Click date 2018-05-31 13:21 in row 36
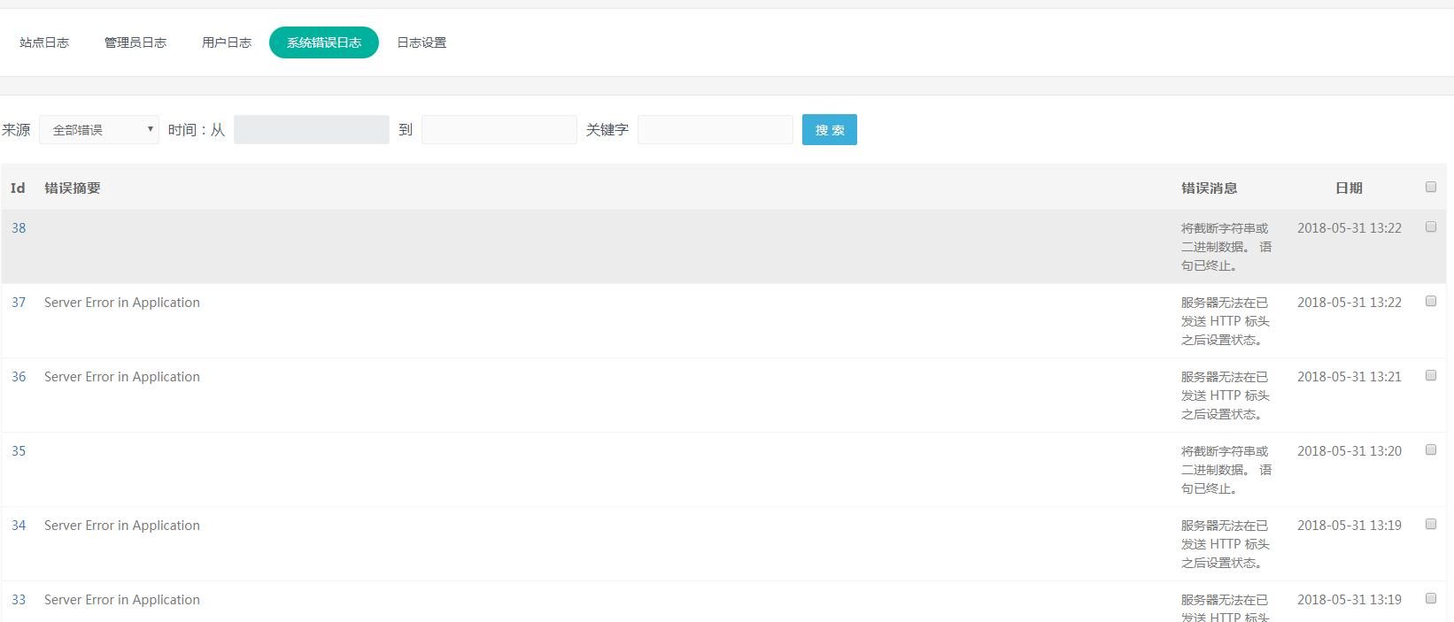This screenshot has height=622, width=1454. click(x=1350, y=377)
